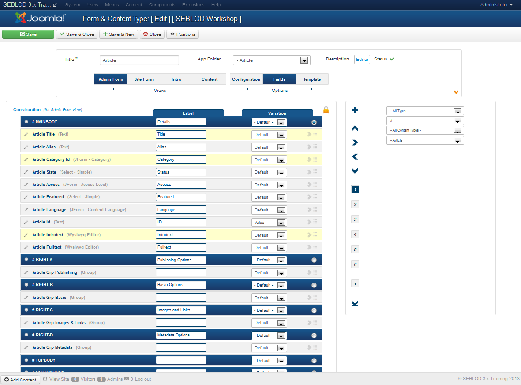Click the left chevron arrow in the side panel
The width and height of the screenshot is (521, 385).
point(355,157)
